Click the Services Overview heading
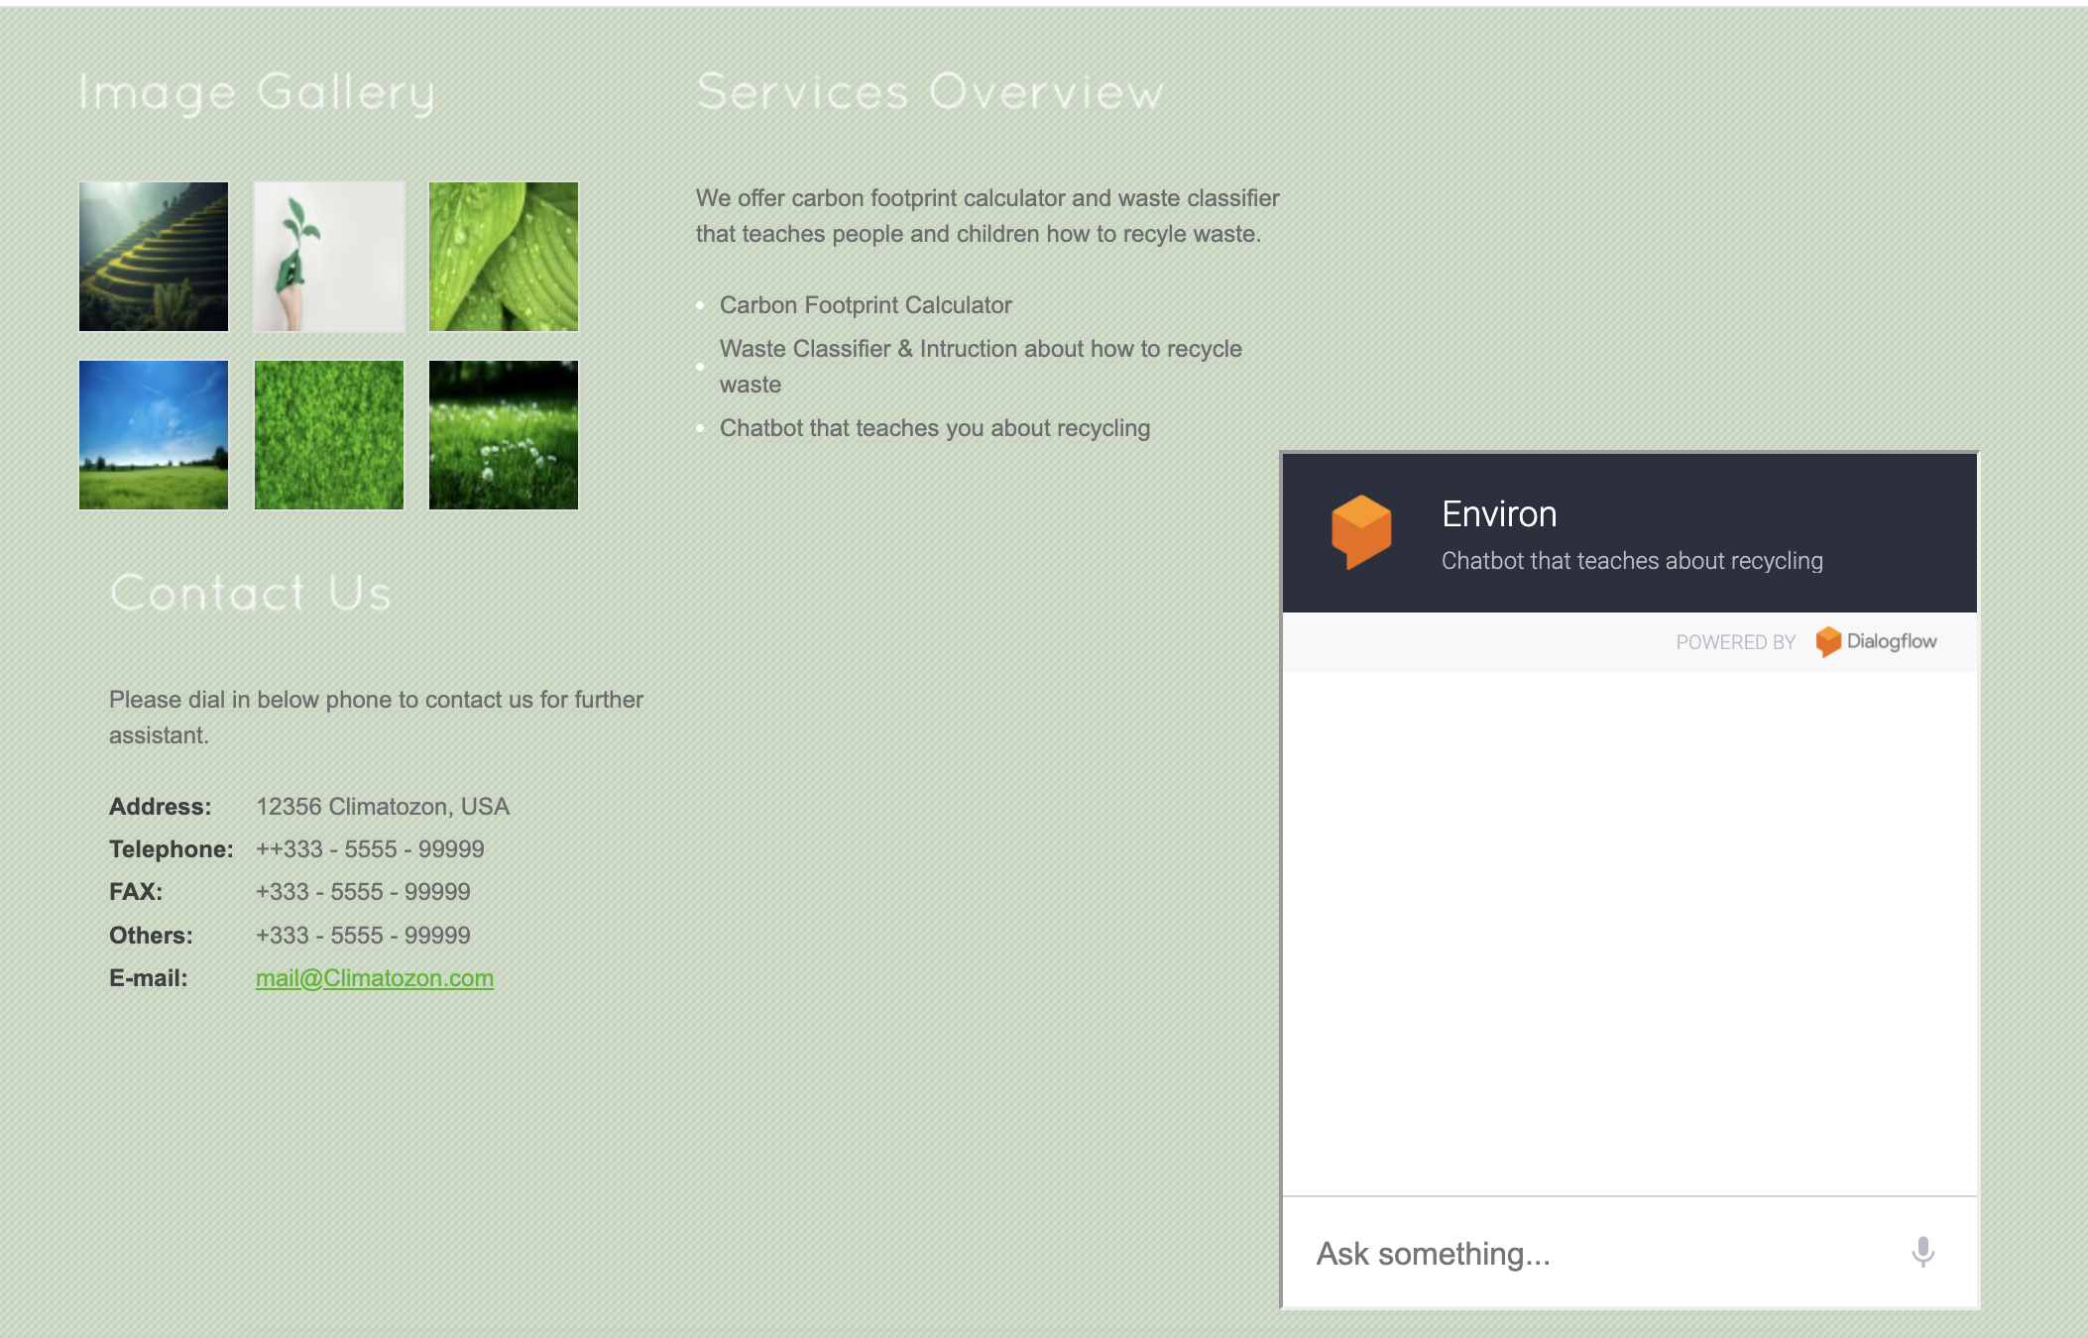Viewport: 2088px width, 1338px height. pyautogui.click(x=929, y=92)
